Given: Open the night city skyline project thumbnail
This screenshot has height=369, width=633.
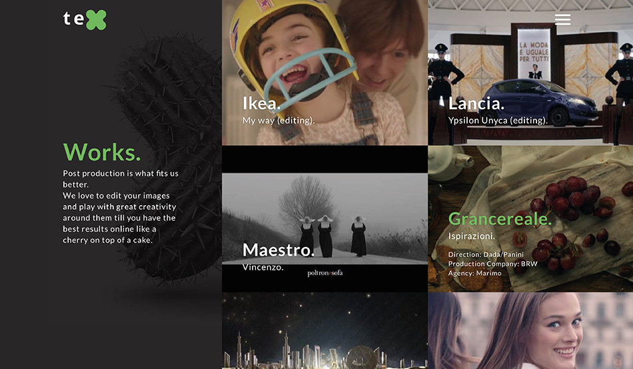Looking at the screenshot, I should [x=325, y=330].
